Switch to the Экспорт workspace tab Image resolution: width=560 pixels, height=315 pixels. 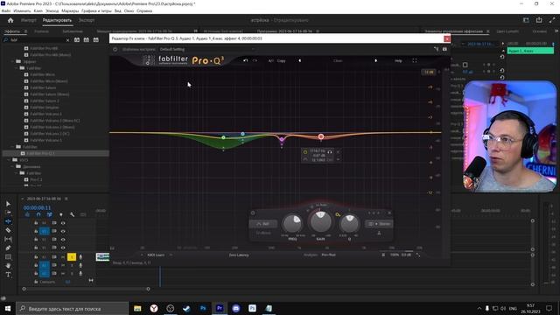click(87, 20)
